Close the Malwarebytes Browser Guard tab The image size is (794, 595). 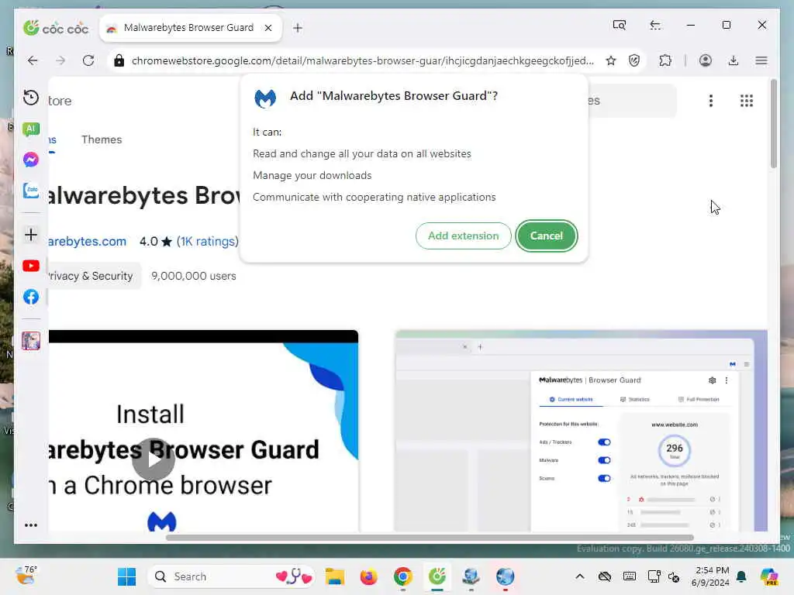click(x=268, y=28)
